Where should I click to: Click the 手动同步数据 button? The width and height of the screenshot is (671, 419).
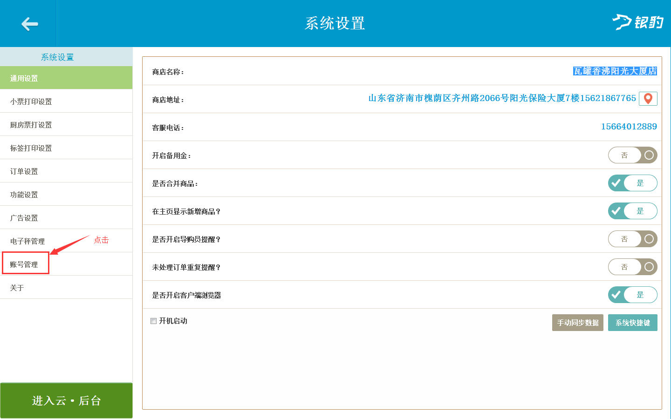pyautogui.click(x=578, y=323)
